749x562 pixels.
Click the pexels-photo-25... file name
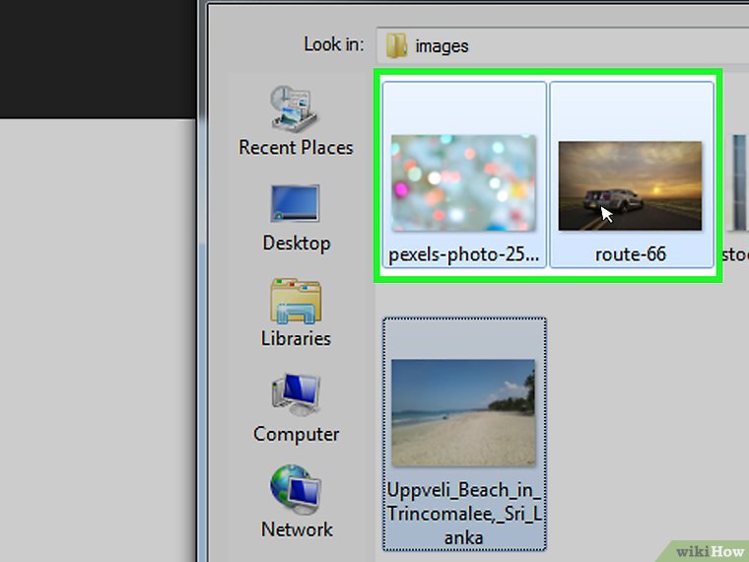pos(463,254)
